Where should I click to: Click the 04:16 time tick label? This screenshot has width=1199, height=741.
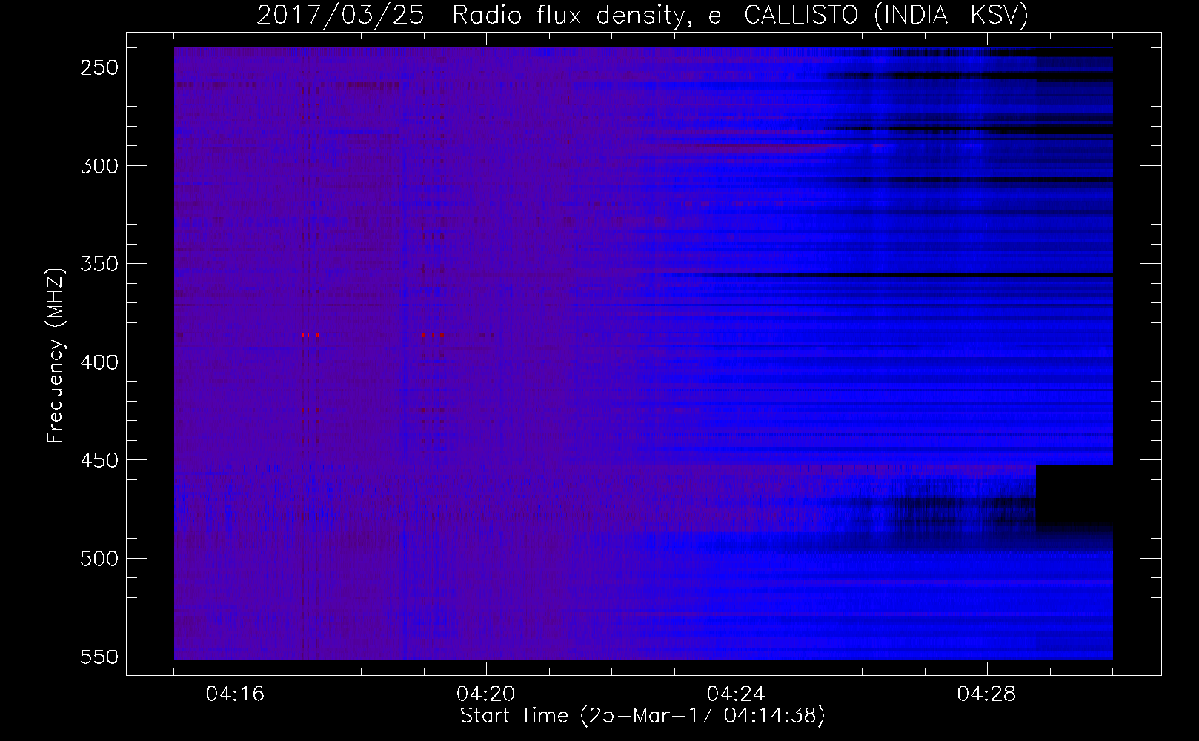point(236,694)
